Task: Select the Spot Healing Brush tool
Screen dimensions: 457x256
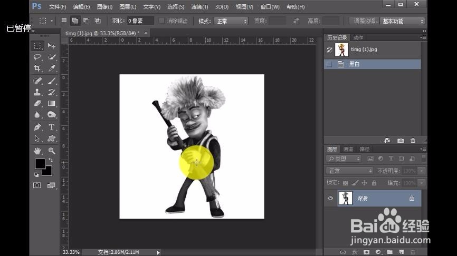Action: click(37, 81)
